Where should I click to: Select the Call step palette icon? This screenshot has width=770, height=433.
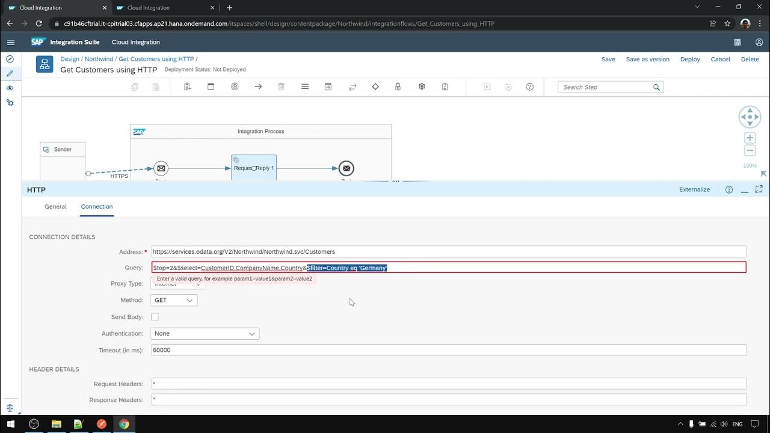(x=328, y=87)
